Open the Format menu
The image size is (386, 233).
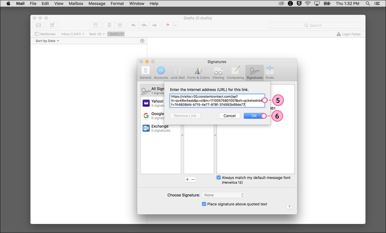pos(117,3)
